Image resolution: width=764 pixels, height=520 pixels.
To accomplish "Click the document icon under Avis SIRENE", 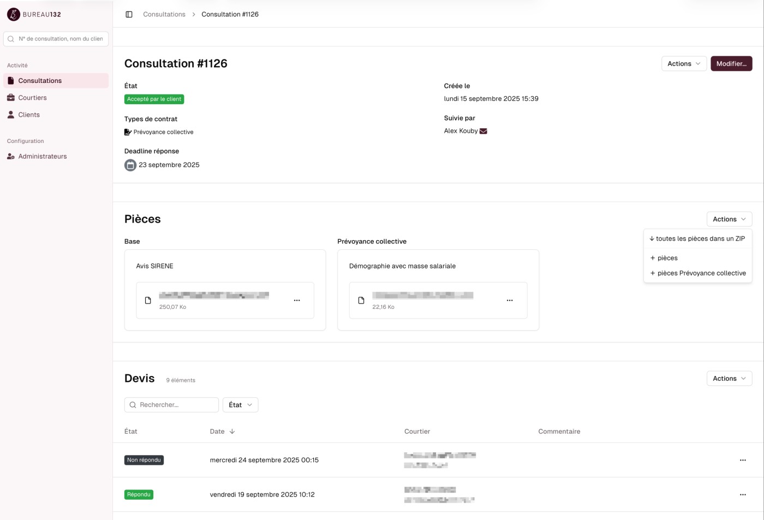I will 147,300.
